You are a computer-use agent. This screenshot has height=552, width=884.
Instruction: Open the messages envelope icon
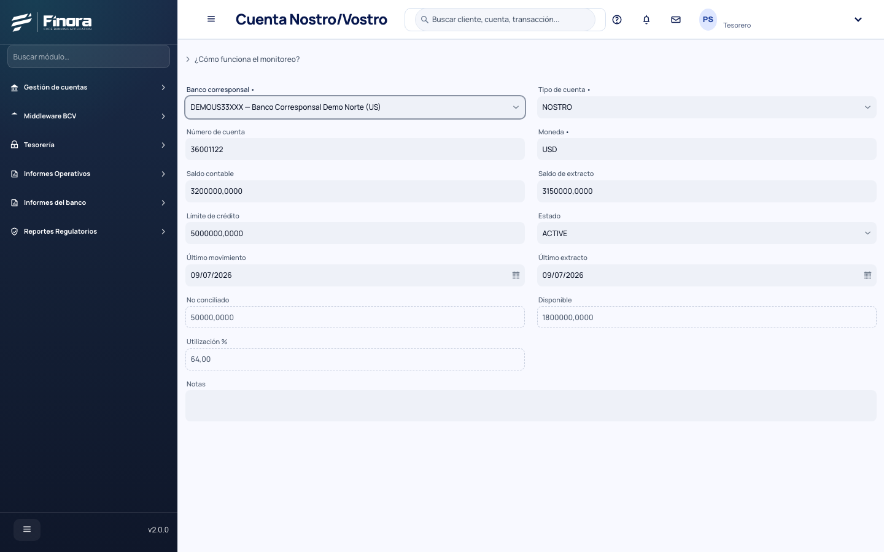coord(676,20)
